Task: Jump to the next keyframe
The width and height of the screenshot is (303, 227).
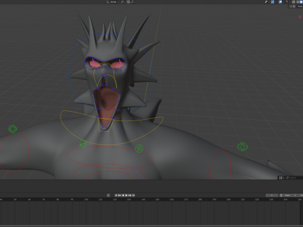Action: pos(130,195)
